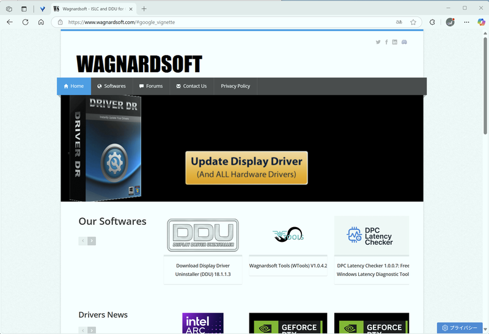Open the workspaces icon in title bar
489x334 pixels.
9,9
